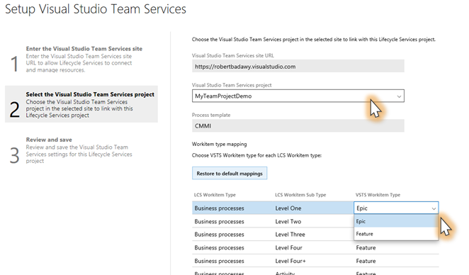Click the LCS Workitem Sub Type column header
Image resolution: width=469 pixels, height=275 pixels.
tap(300, 195)
